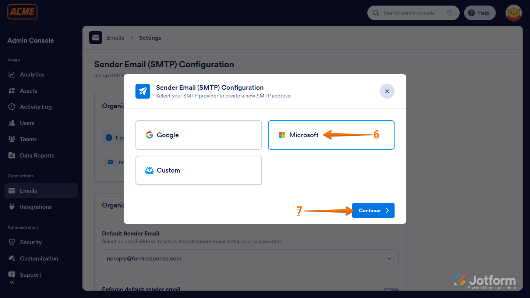Open Emails from the breadcrumb
This screenshot has height=298, width=530.
click(115, 38)
